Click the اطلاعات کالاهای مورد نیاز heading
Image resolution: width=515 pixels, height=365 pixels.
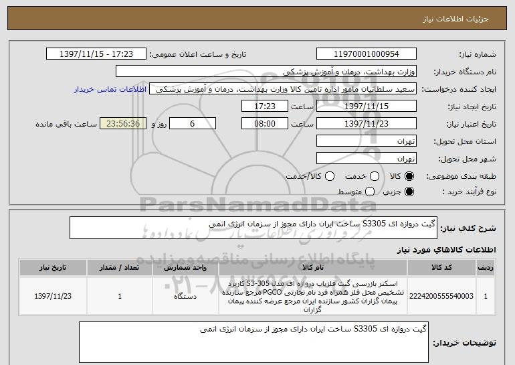[x=446, y=250]
